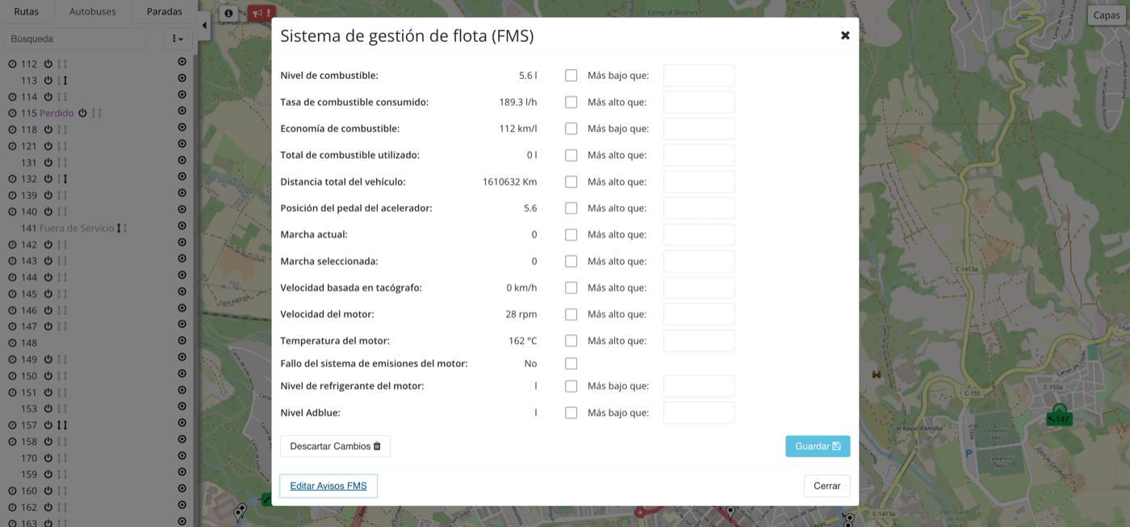Open Editar Avisos FMS
The image size is (1130, 527).
(328, 486)
